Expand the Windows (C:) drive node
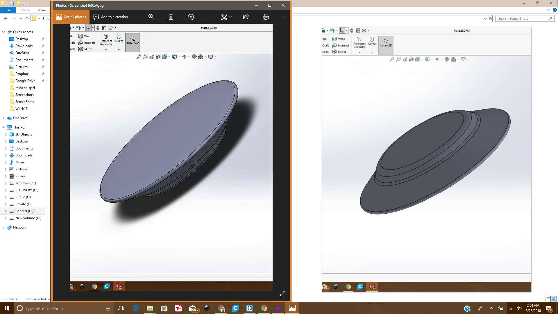 coord(6,183)
